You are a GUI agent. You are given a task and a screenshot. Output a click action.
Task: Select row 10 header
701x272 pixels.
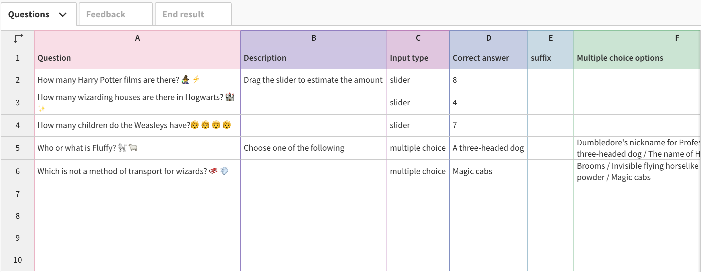(x=18, y=260)
